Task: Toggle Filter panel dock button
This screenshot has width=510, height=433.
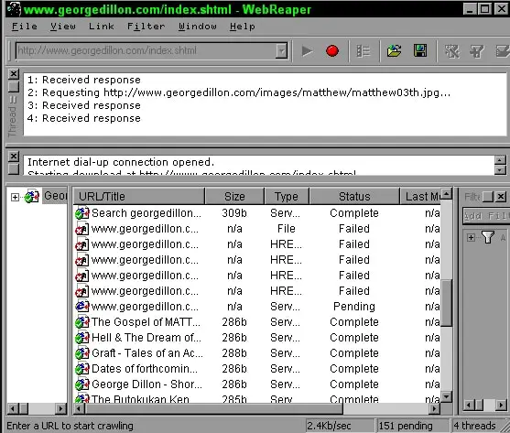Action: point(488,197)
